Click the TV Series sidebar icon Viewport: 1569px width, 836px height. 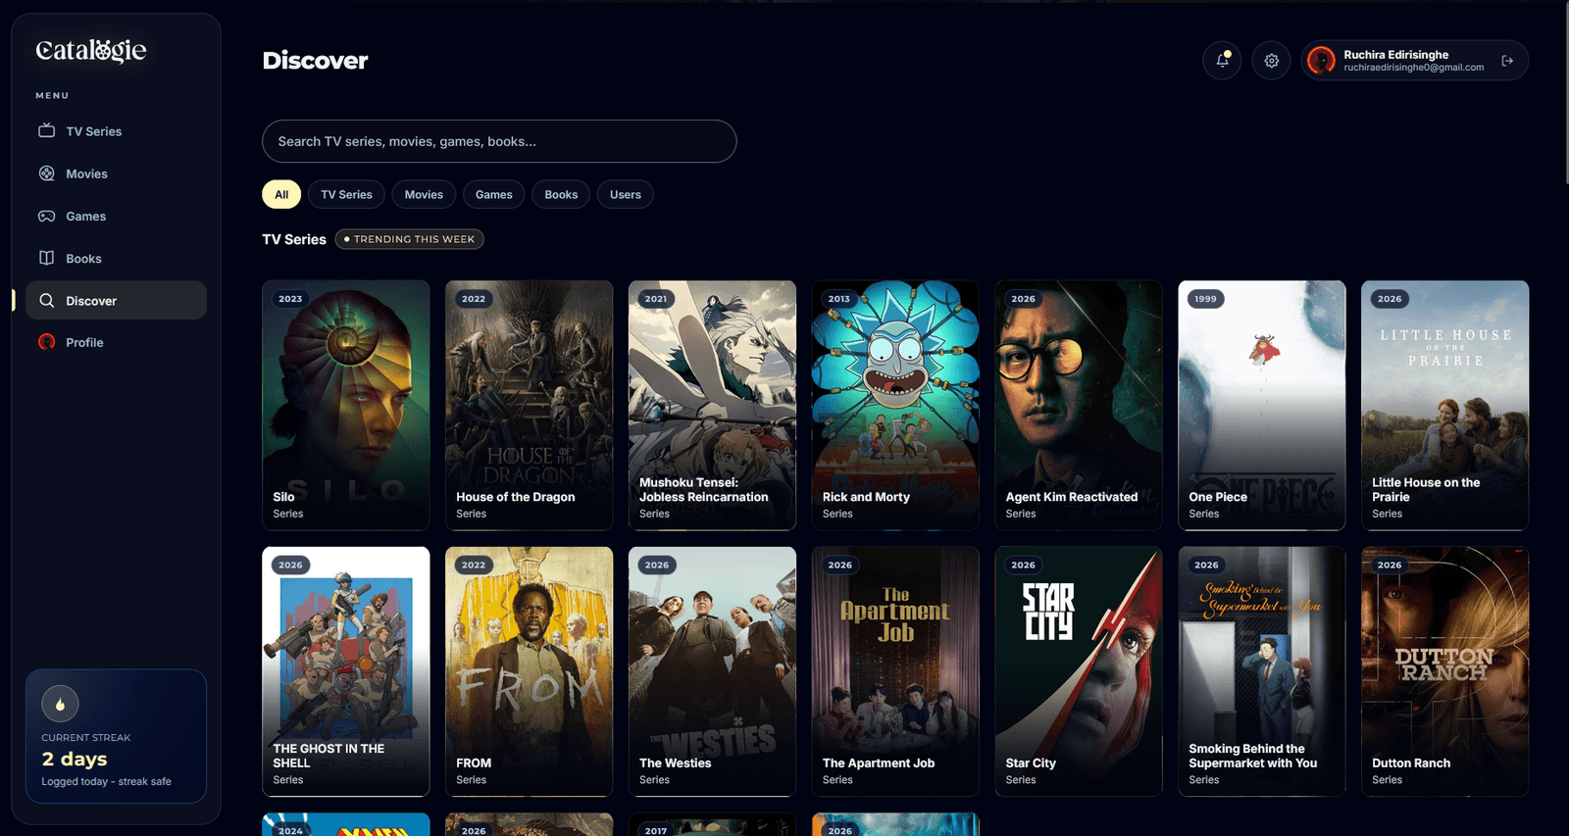[x=46, y=130]
